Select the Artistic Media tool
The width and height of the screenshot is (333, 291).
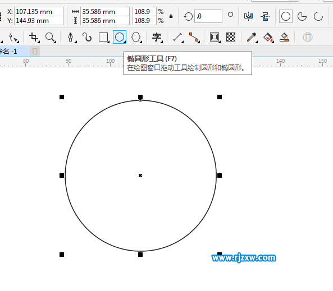[87, 37]
